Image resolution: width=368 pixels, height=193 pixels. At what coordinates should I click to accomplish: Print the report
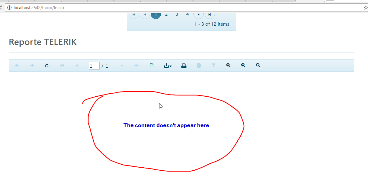[184, 66]
